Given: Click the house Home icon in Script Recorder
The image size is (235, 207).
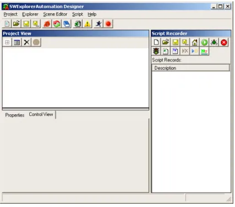Looking at the screenshot, I should pyautogui.click(x=195, y=42).
